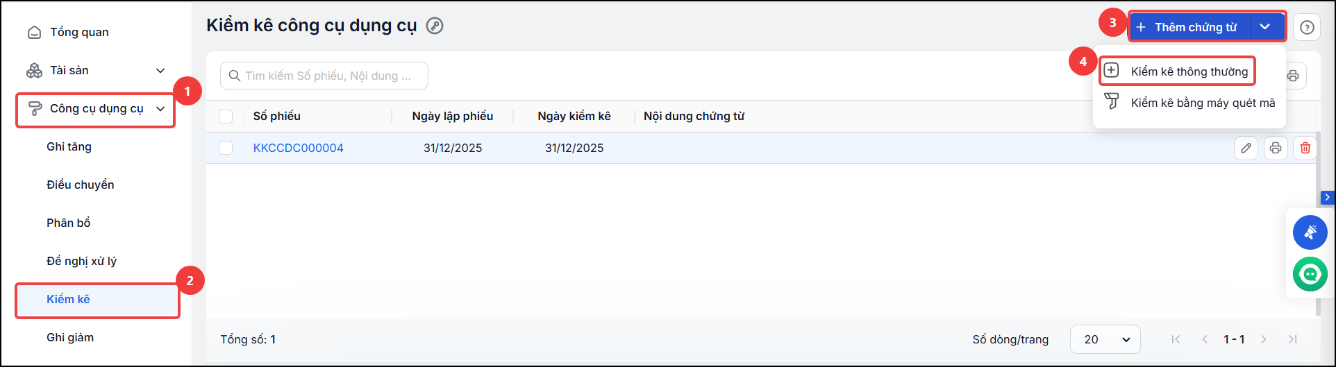
Task: Click the Số dòng/trang label
Action: 1010,339
